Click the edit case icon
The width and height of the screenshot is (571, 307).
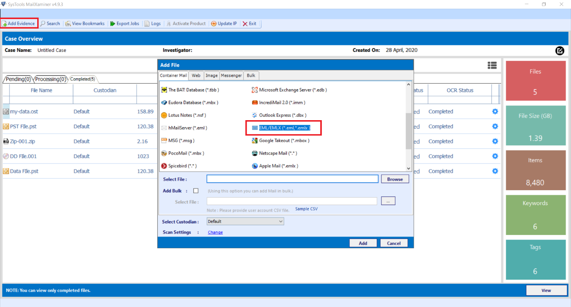point(559,51)
